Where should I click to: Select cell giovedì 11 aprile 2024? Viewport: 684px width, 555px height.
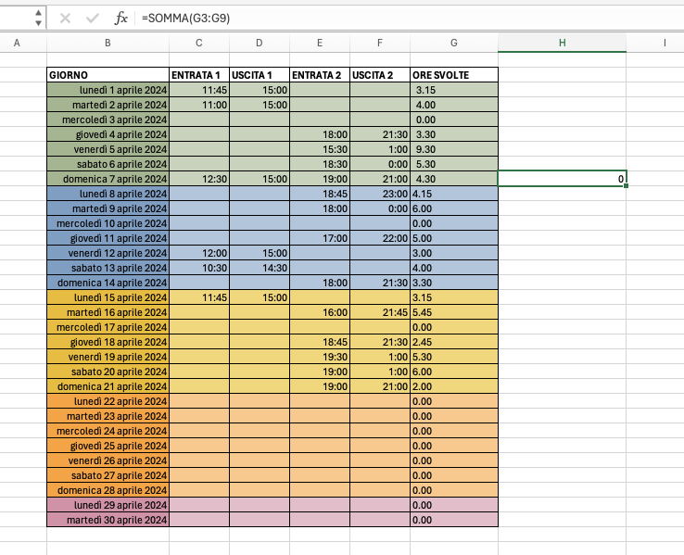pos(108,238)
